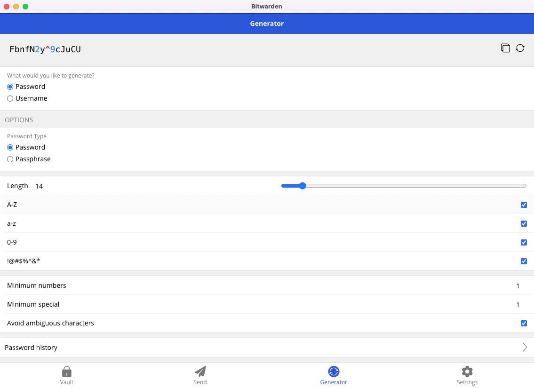Close the Bitwarden window
The width and height of the screenshot is (534, 388).
point(7,7)
